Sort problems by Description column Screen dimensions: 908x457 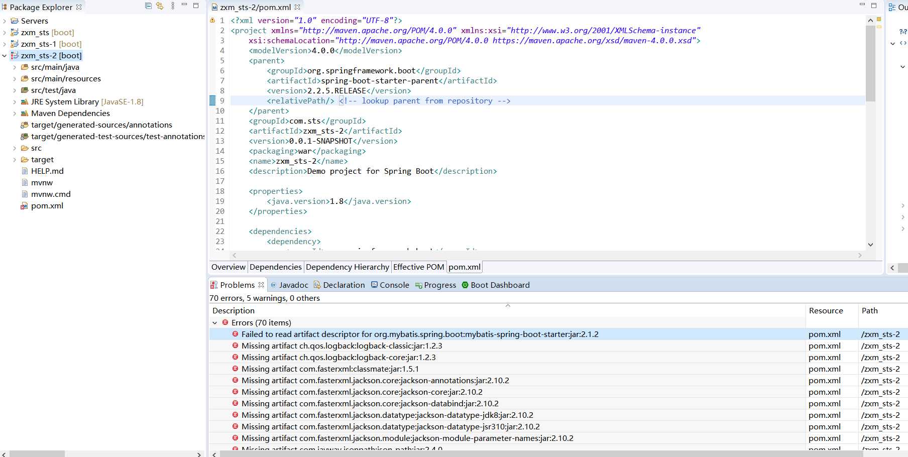click(507, 311)
